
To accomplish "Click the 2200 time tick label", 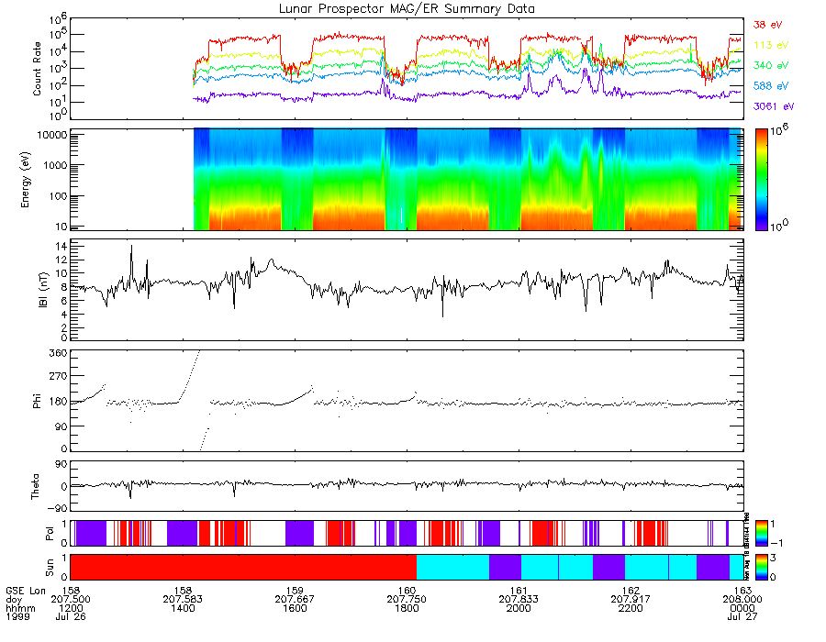I will point(631,608).
